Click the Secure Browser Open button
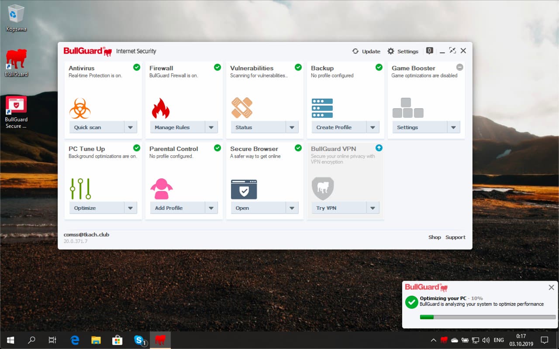The height and width of the screenshot is (349, 559). click(258, 208)
